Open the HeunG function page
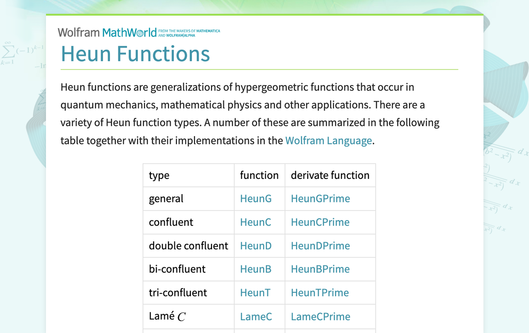Screen dimensions: 529x333 tap(256, 199)
